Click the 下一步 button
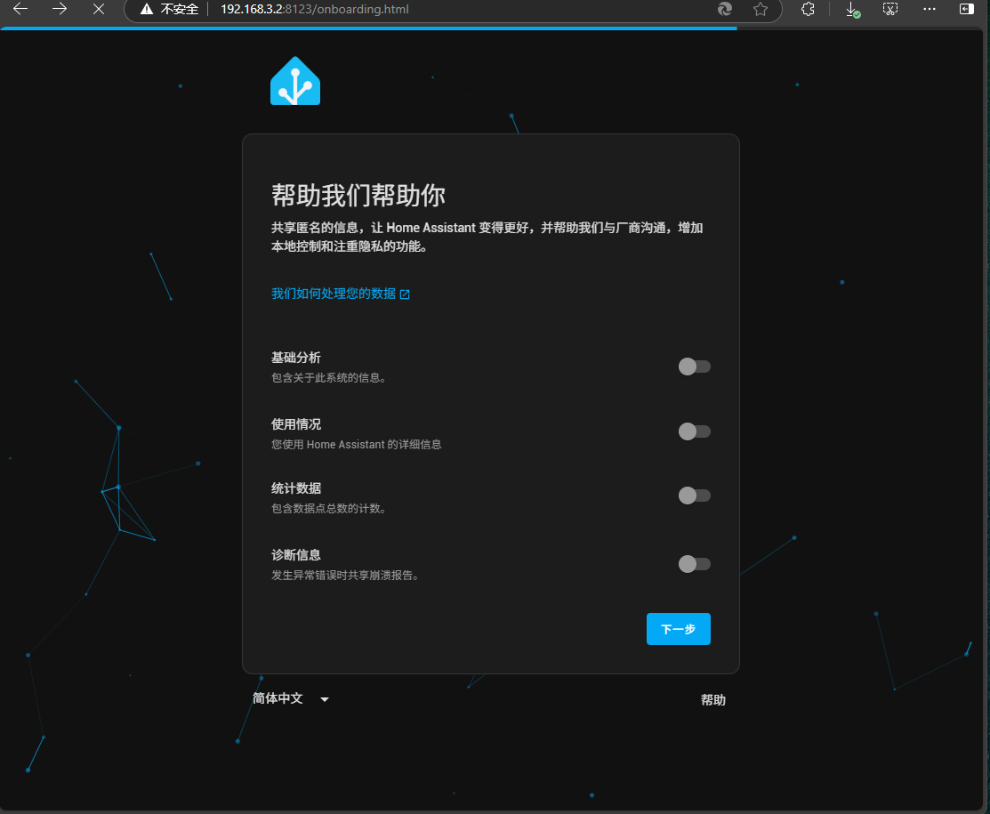 pos(678,629)
